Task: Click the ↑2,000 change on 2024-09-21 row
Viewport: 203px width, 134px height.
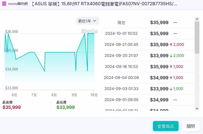Action: [x=177, y=45]
